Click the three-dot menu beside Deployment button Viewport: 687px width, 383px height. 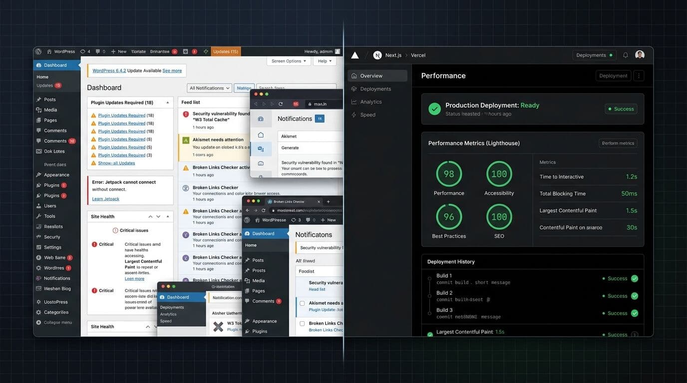pyautogui.click(x=639, y=76)
